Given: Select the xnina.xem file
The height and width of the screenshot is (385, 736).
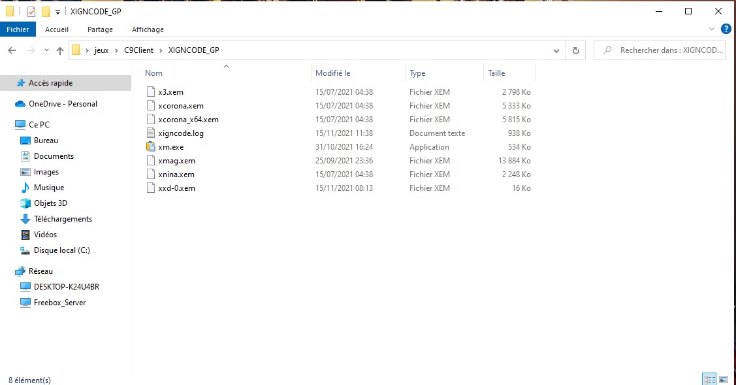Looking at the screenshot, I should click(x=176, y=175).
